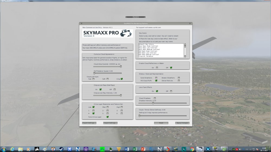Choose cirrus texture set 1
Viewport: 271px width, 152px height.
coord(93,110)
